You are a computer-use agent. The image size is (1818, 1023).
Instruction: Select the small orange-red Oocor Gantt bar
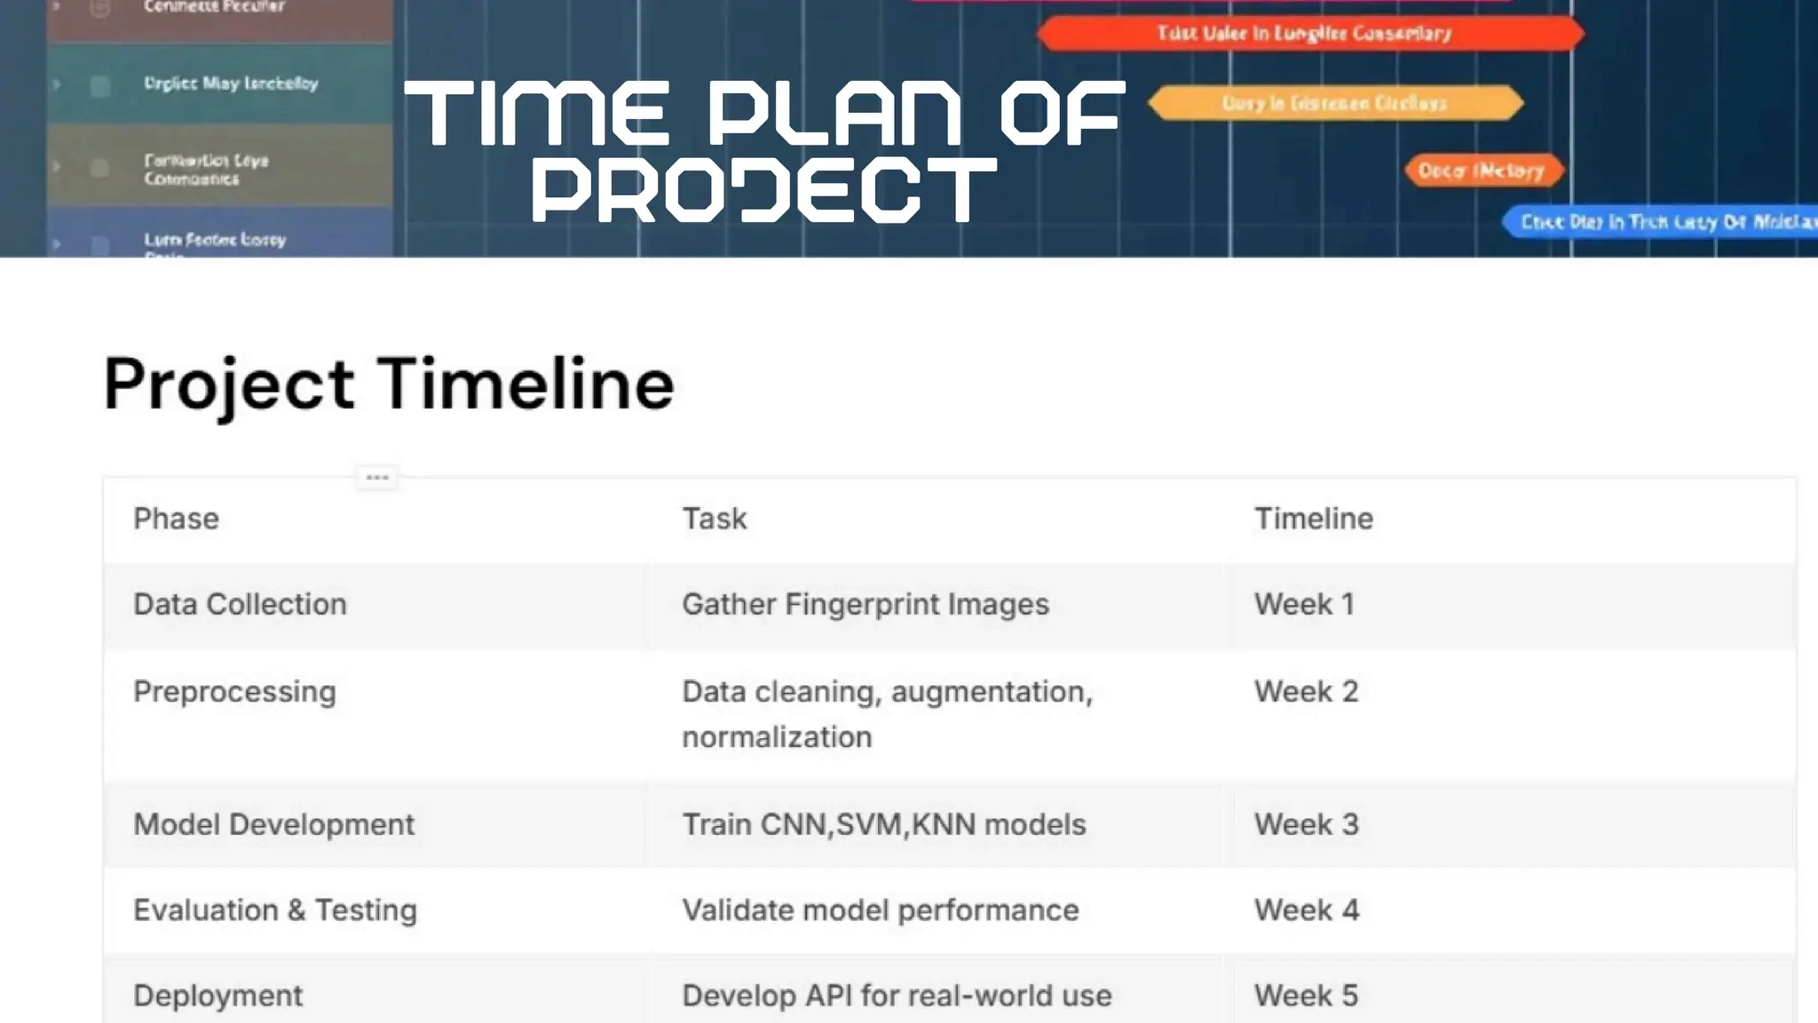[x=1483, y=170]
